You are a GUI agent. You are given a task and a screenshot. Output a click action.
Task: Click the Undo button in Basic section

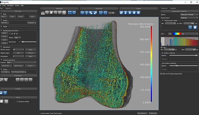tap(32, 17)
